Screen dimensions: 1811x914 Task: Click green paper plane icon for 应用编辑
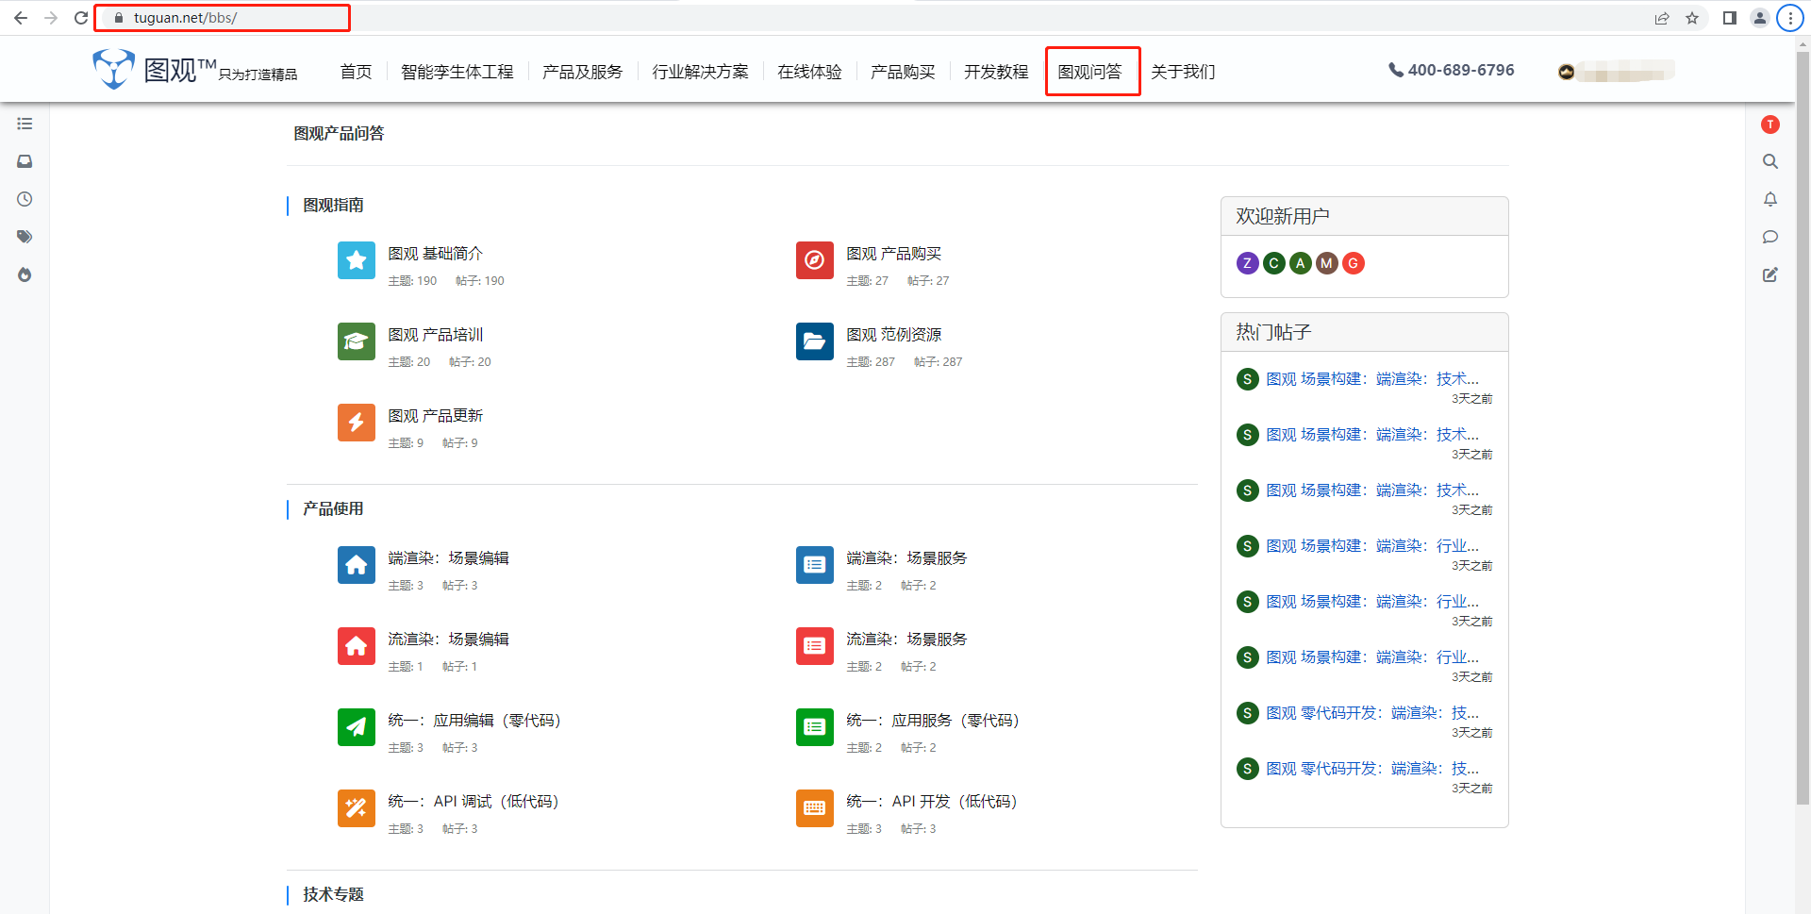tap(357, 727)
